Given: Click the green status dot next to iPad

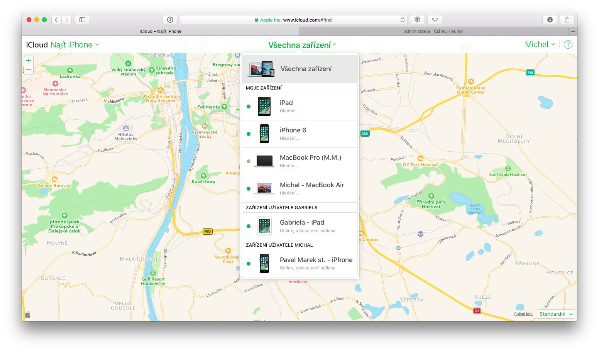Looking at the screenshot, I should (248, 106).
